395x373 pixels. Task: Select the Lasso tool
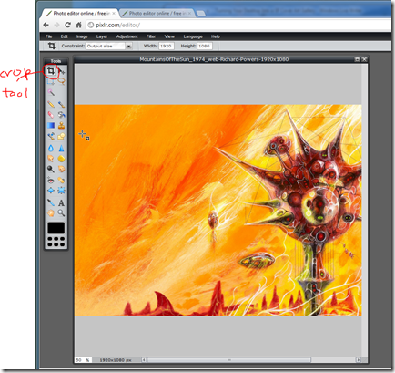[x=62, y=81]
